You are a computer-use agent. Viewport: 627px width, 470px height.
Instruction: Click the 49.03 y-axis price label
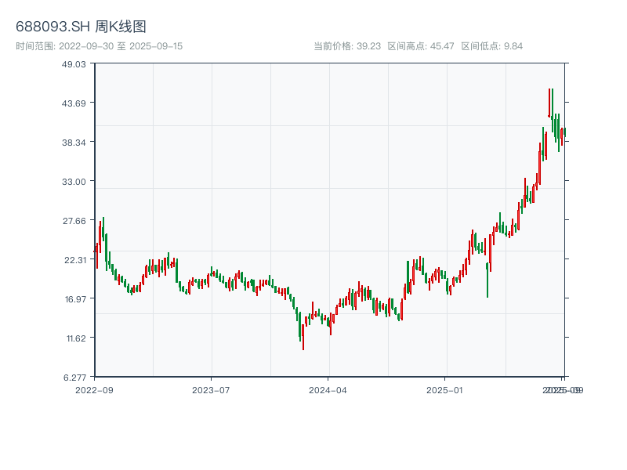coord(75,63)
